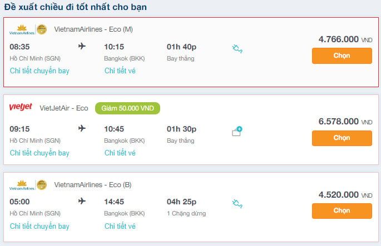Open Chi tiết vé for the 08:35 flight
The image size is (381, 246).
pos(120,71)
